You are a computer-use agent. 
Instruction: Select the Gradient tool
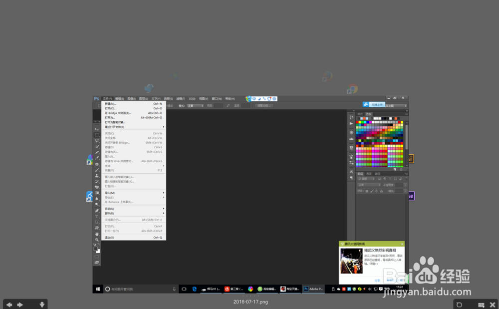tap(97, 193)
